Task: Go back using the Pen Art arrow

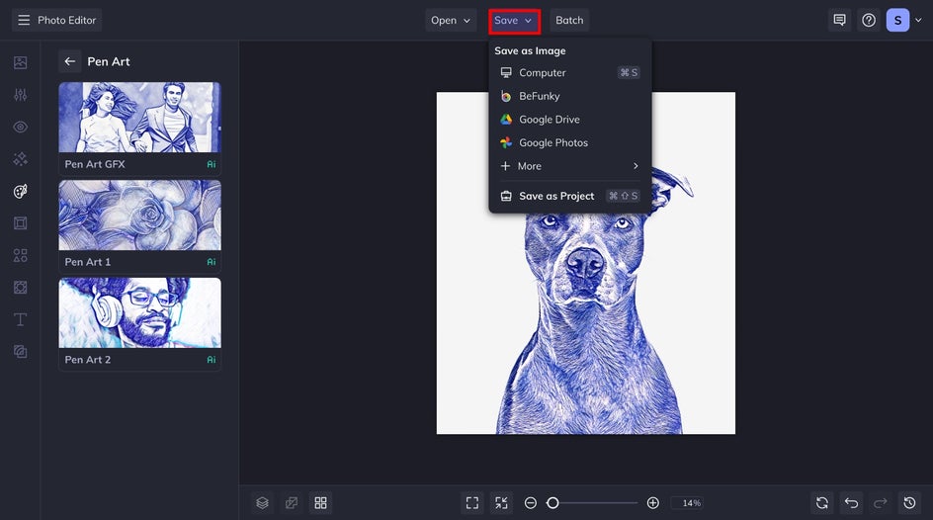Action: [69, 61]
